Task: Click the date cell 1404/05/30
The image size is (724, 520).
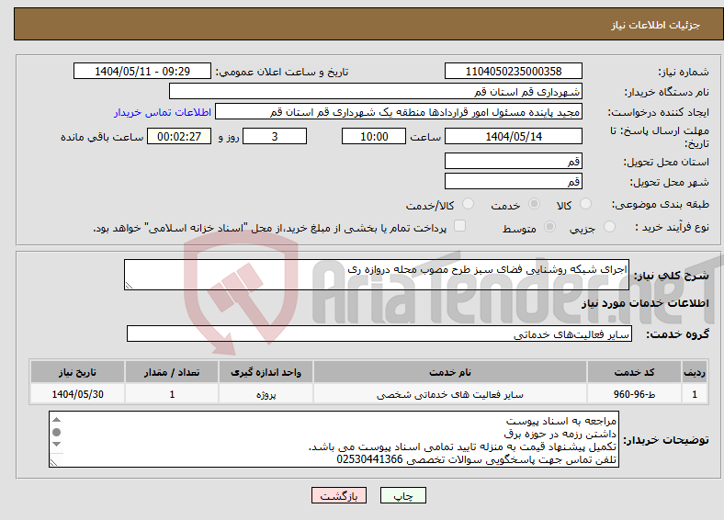Action: tap(77, 394)
